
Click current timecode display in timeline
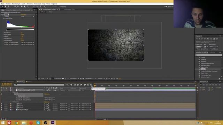click(x=7, y=84)
